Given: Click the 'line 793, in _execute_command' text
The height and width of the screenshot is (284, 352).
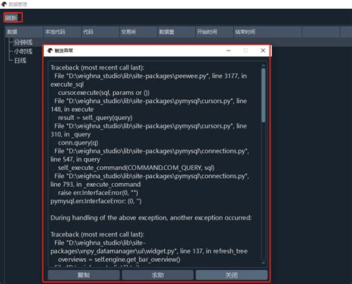Looking at the screenshot, I should pyautogui.click(x=96, y=185).
